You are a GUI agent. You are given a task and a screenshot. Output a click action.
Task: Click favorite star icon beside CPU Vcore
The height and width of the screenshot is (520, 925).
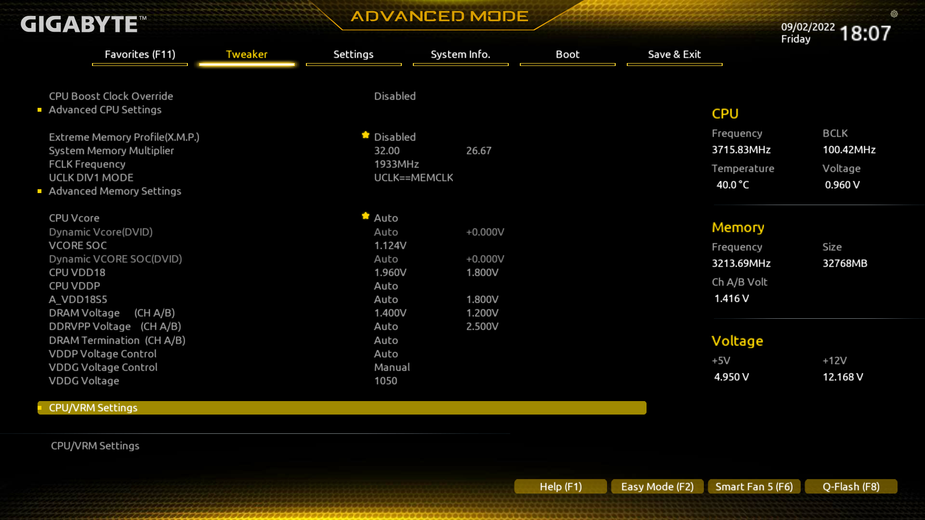pyautogui.click(x=366, y=216)
